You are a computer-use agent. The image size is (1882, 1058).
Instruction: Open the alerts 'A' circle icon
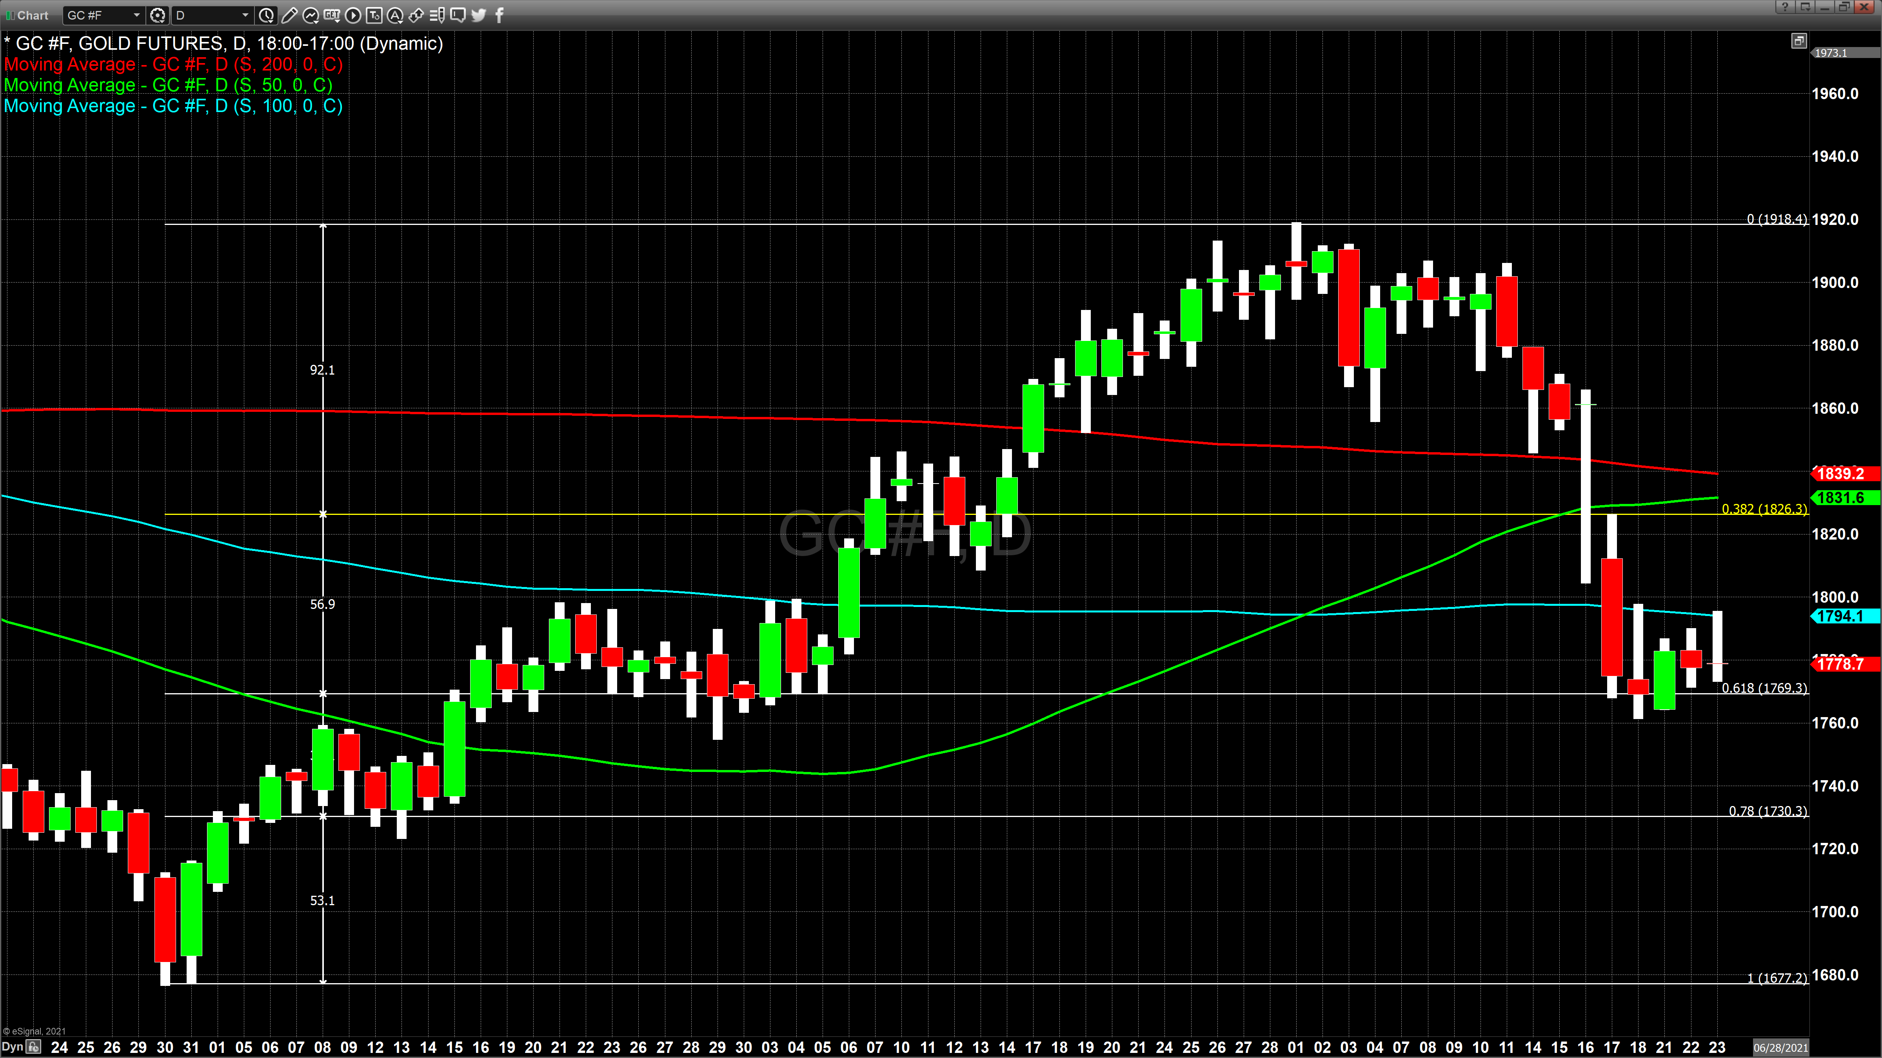[395, 15]
